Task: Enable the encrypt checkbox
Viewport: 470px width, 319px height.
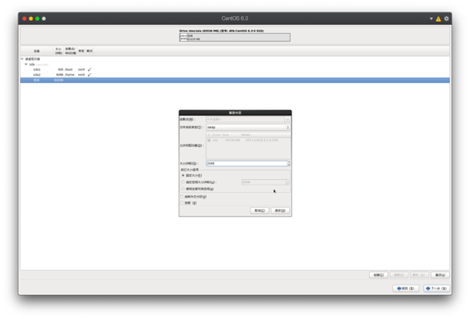Action: [x=182, y=203]
